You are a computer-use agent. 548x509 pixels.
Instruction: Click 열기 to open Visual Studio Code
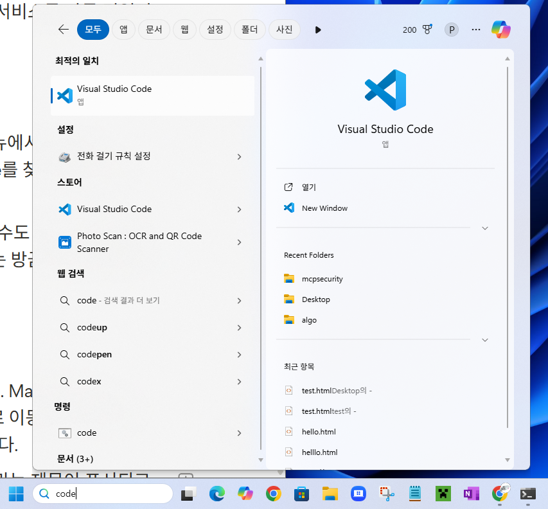309,187
